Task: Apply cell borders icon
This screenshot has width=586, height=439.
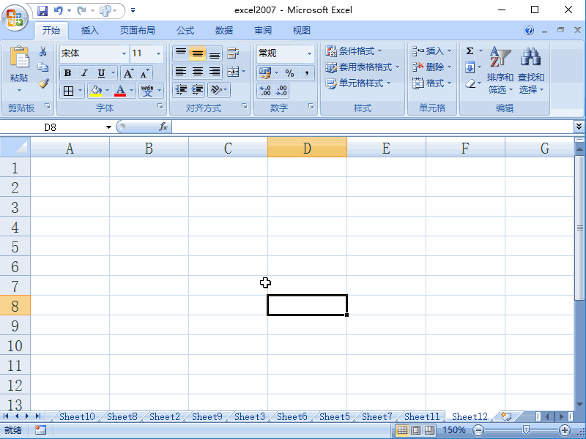Action: tap(68, 91)
